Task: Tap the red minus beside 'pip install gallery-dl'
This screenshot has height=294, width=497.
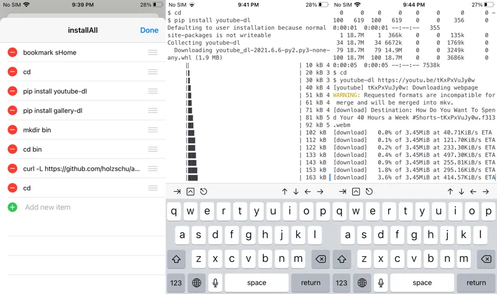Action: 12,110
